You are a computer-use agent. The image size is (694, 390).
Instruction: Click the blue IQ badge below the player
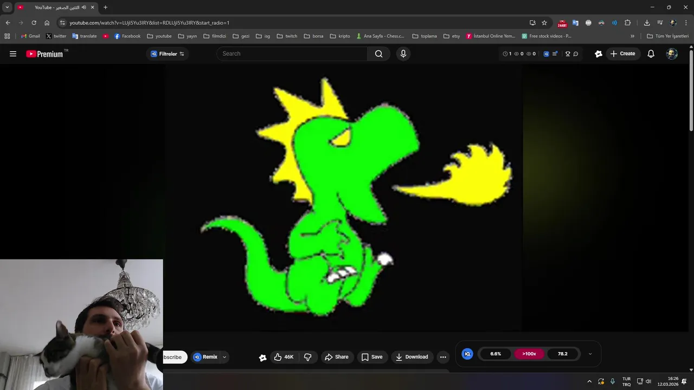pyautogui.click(x=467, y=354)
